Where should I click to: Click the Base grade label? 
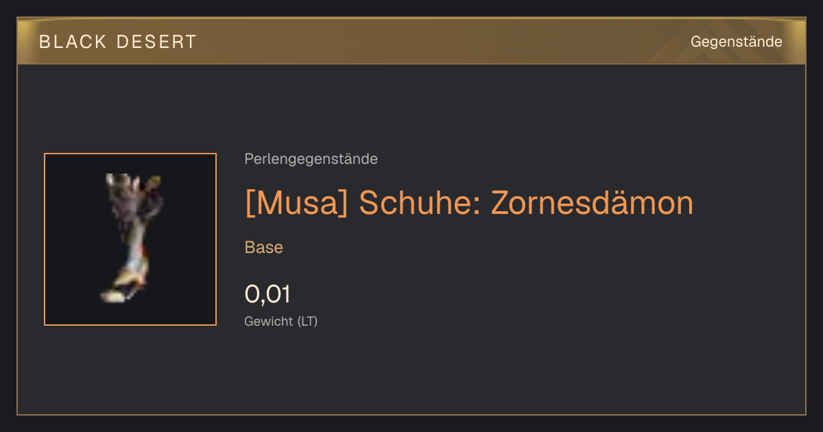tap(264, 248)
